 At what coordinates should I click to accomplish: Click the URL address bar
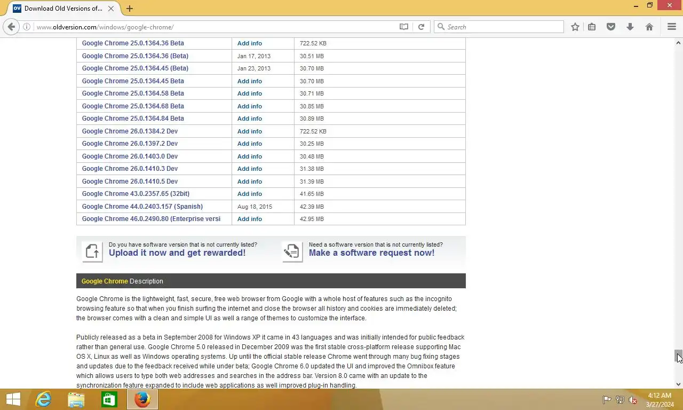coord(213,27)
